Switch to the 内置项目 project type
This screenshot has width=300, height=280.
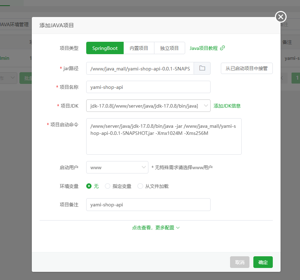click(139, 48)
